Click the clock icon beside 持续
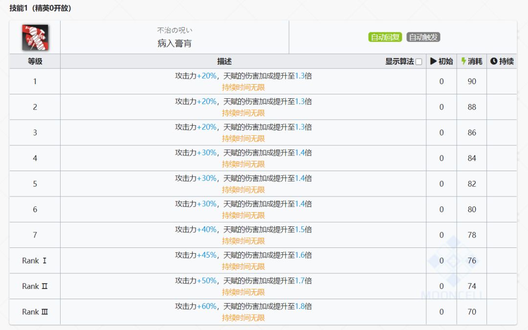Viewport: 528px width, 330px height. [x=493, y=61]
